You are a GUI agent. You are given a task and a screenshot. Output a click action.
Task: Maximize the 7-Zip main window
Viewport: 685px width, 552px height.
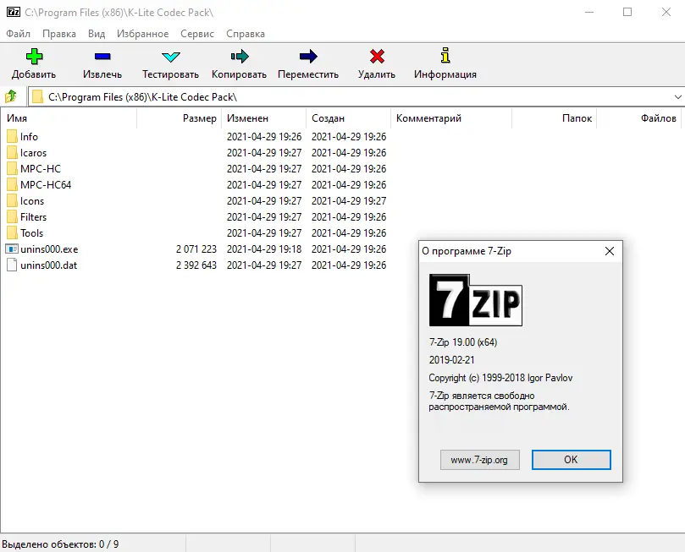click(627, 12)
